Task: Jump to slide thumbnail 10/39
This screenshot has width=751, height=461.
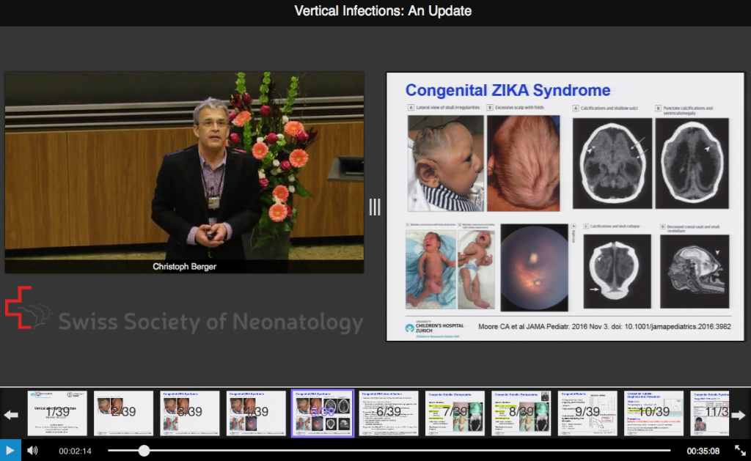Action: [x=653, y=413]
